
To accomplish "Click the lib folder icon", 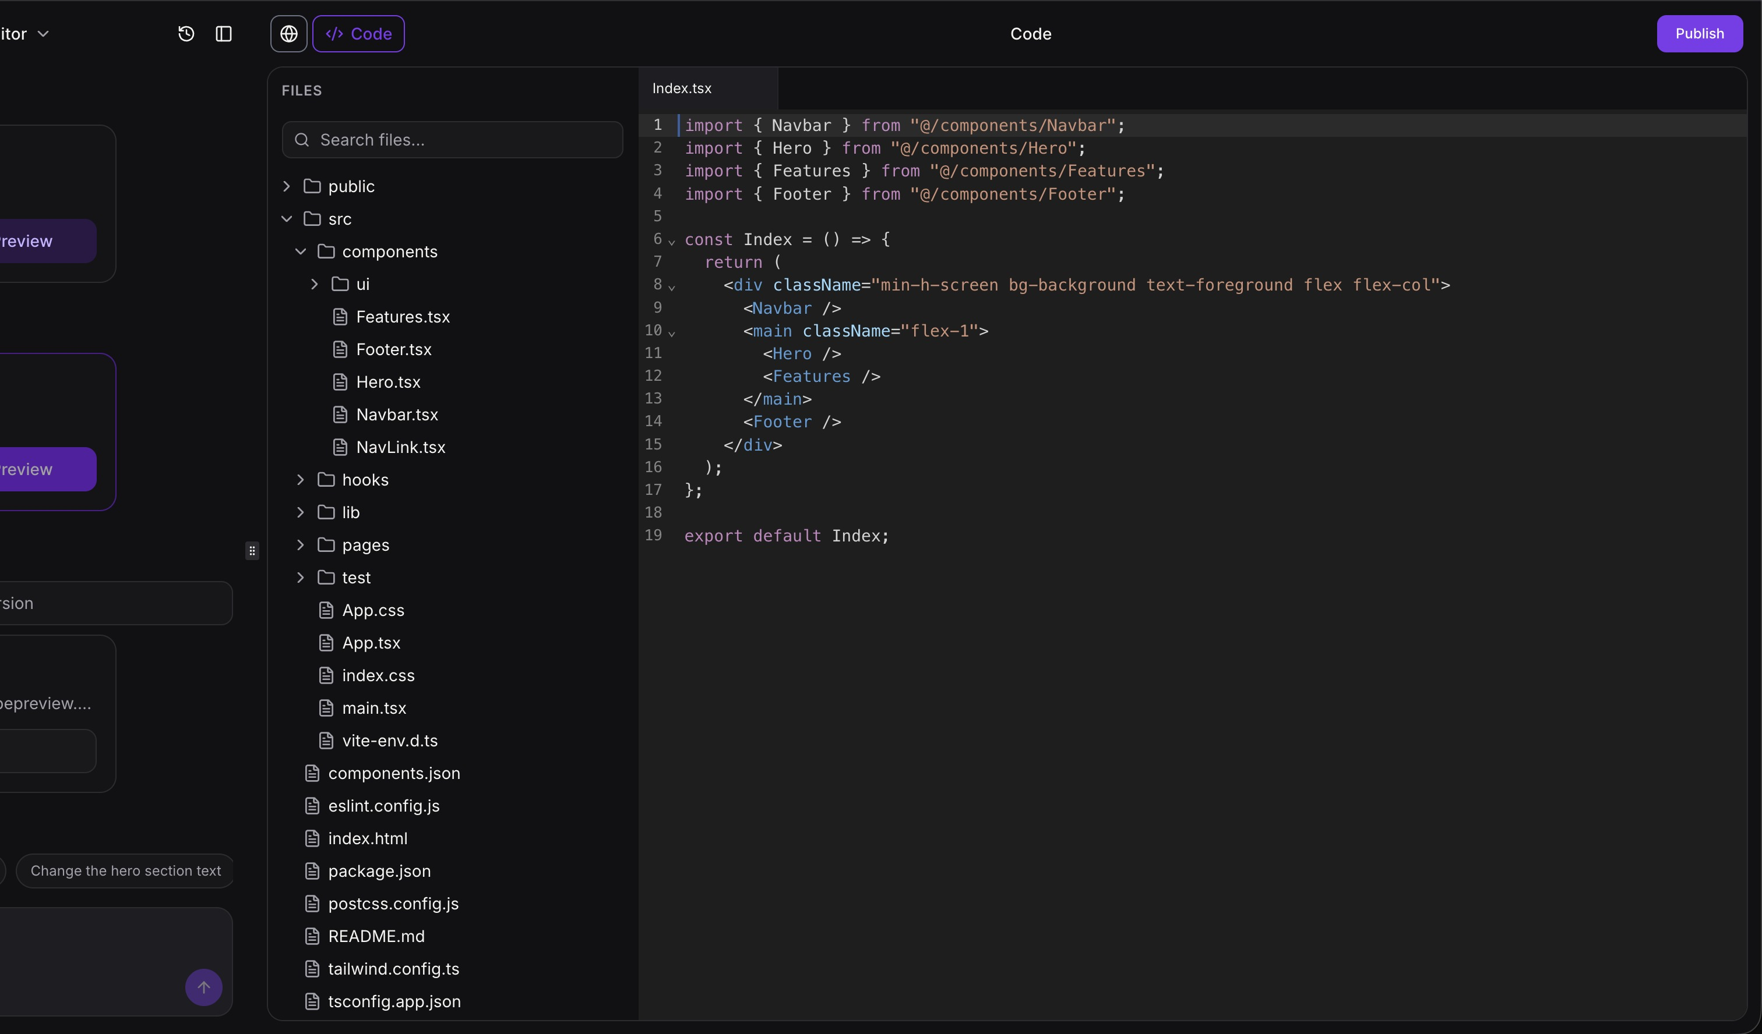I will [326, 512].
